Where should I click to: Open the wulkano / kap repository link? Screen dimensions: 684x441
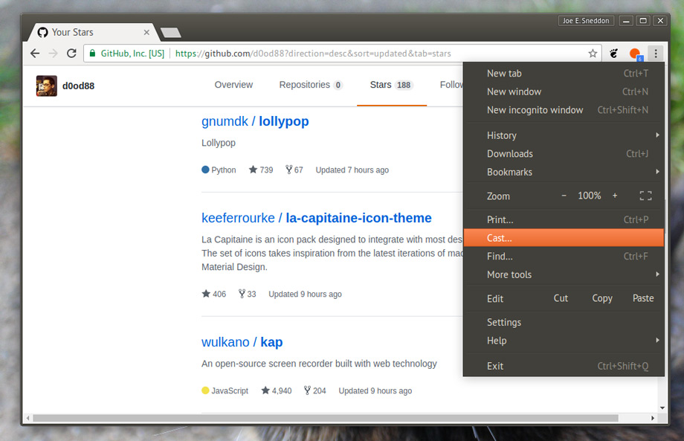click(242, 342)
